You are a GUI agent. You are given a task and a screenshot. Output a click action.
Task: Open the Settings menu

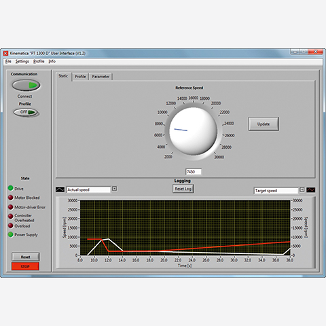pyautogui.click(x=22, y=61)
